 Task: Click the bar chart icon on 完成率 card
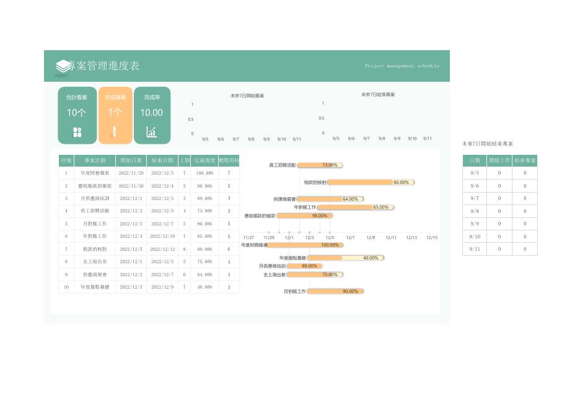point(152,132)
